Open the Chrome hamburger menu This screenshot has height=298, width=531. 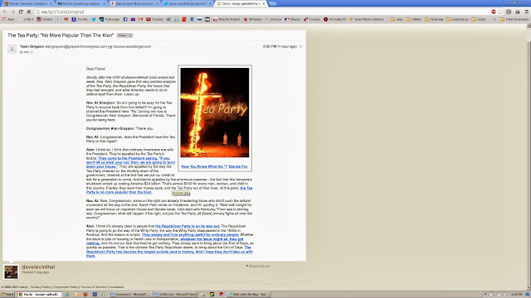(526, 12)
